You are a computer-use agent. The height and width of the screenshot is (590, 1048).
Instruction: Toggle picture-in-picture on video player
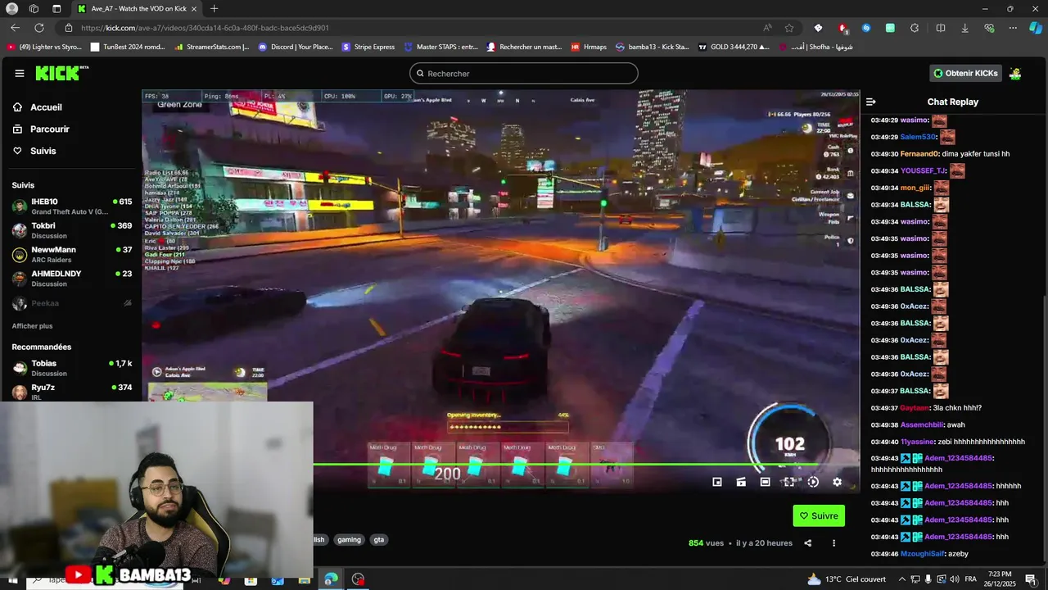(x=717, y=482)
